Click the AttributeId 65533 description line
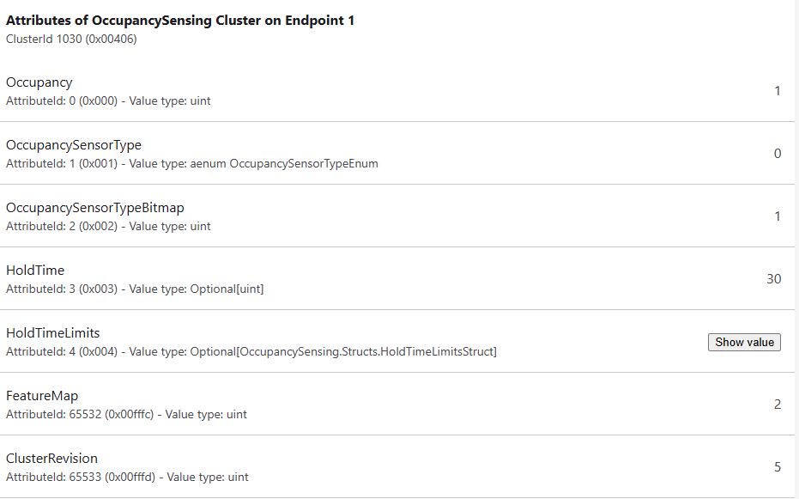Viewport: 799px width, 499px height. [x=127, y=477]
